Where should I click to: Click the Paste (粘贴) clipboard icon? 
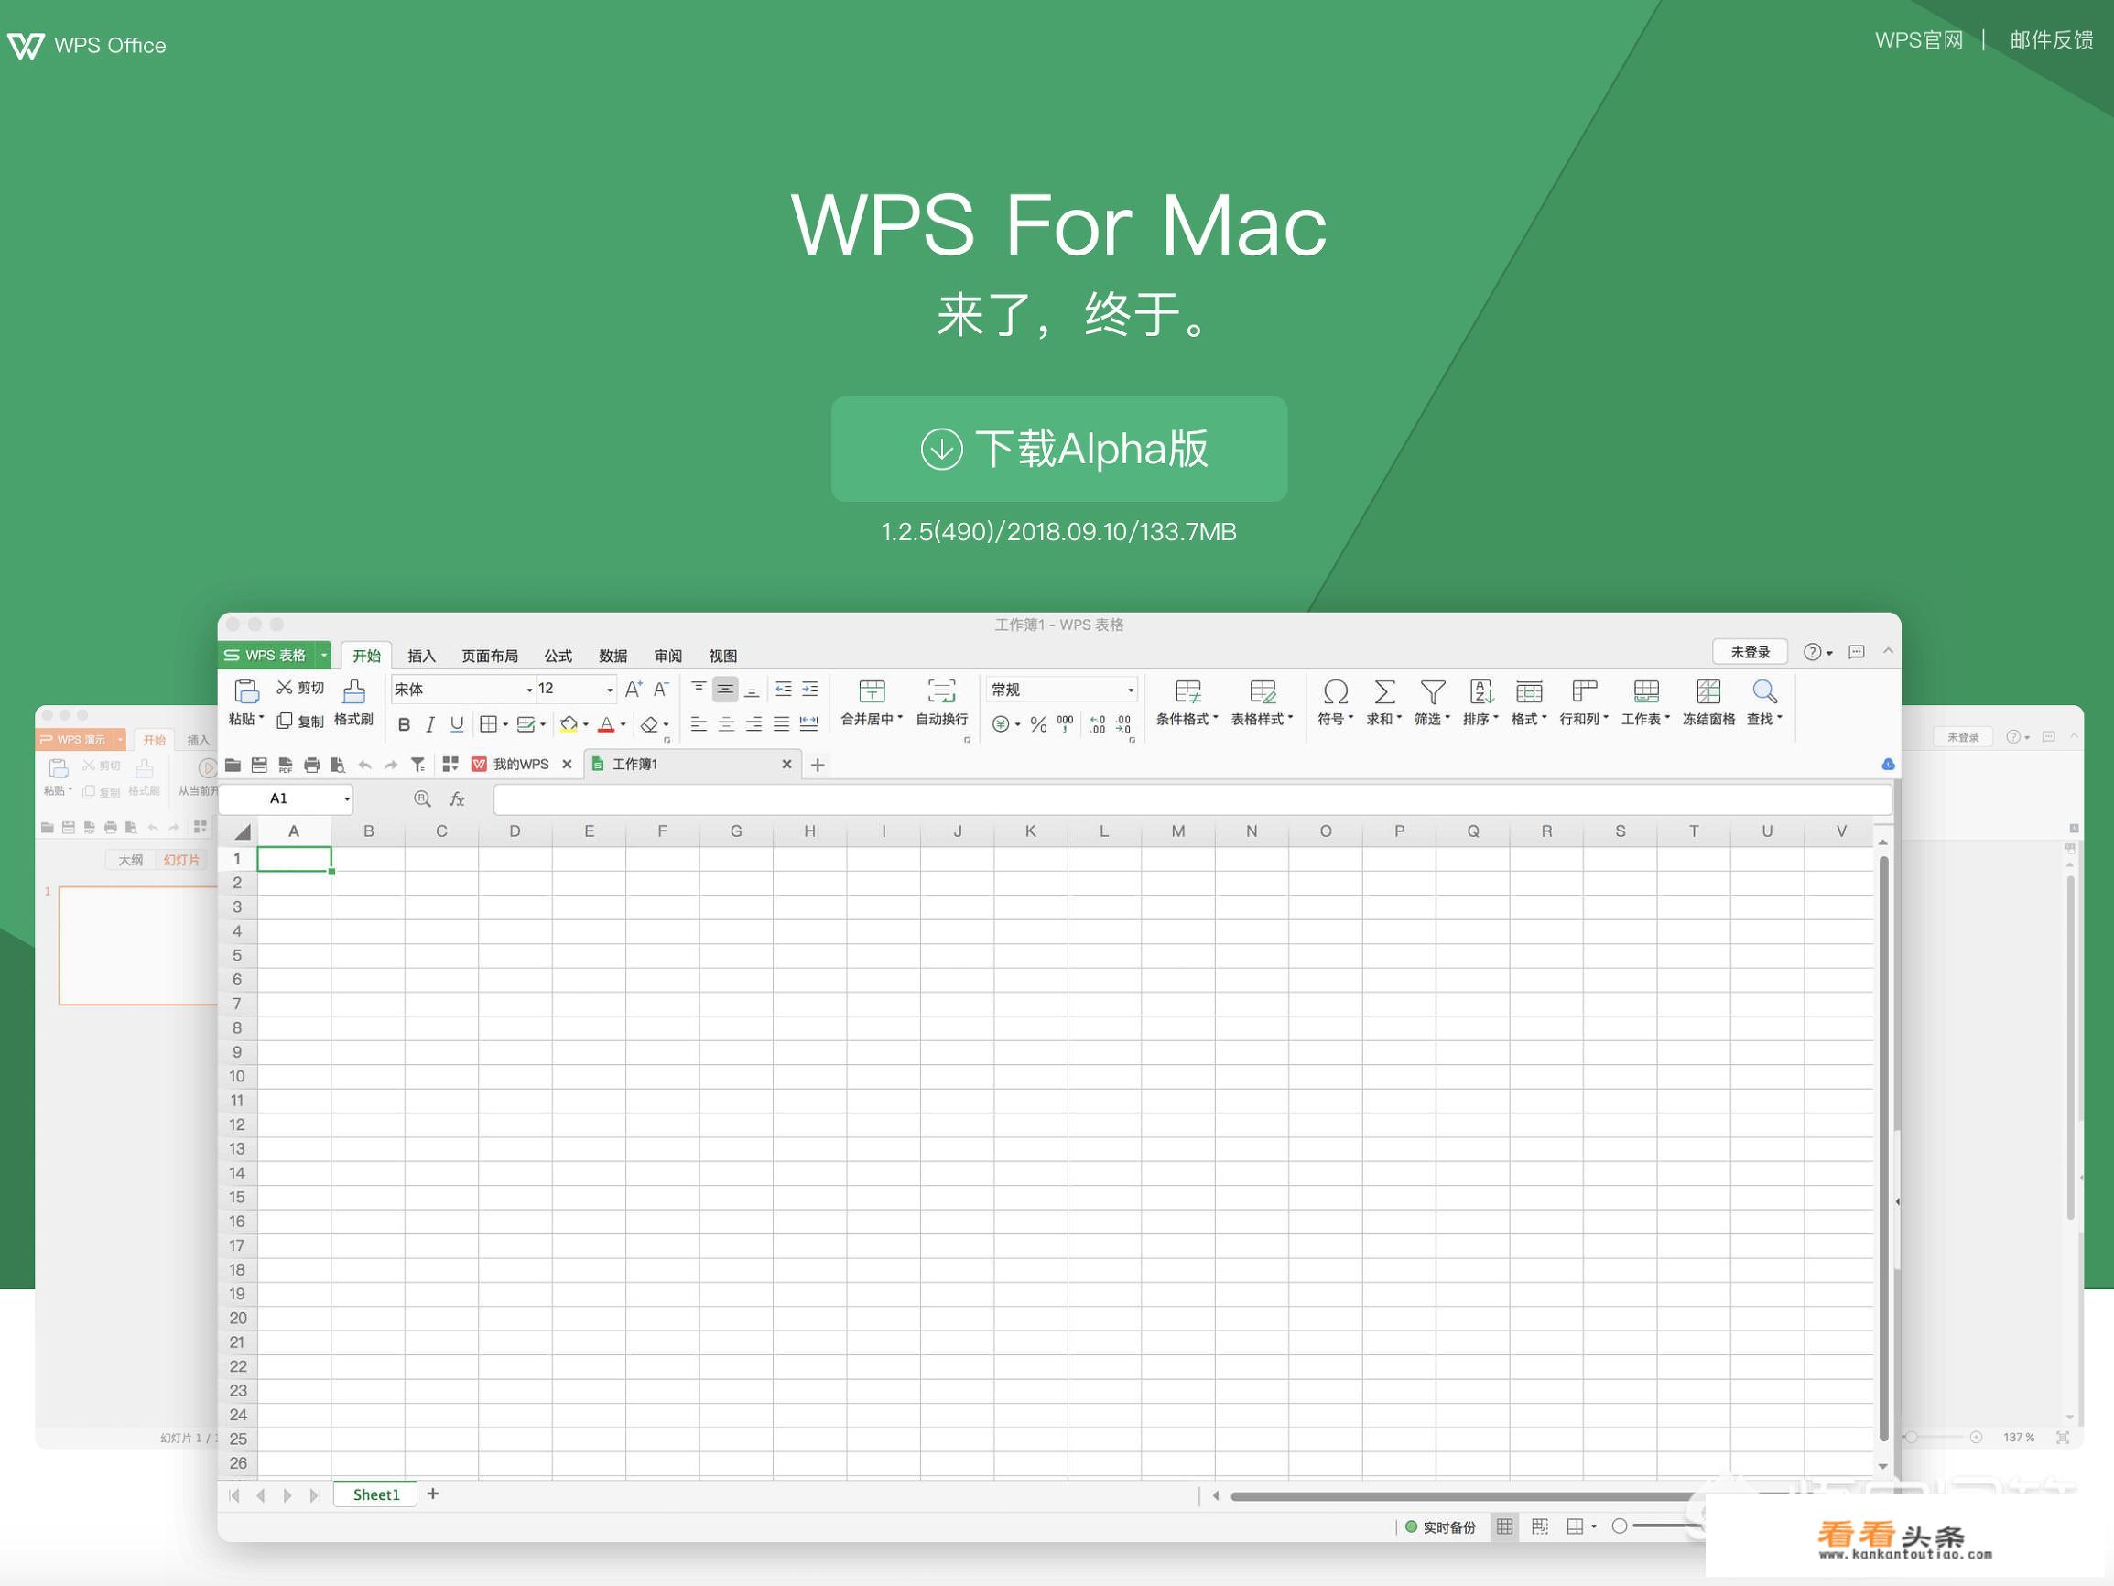pos(246,690)
